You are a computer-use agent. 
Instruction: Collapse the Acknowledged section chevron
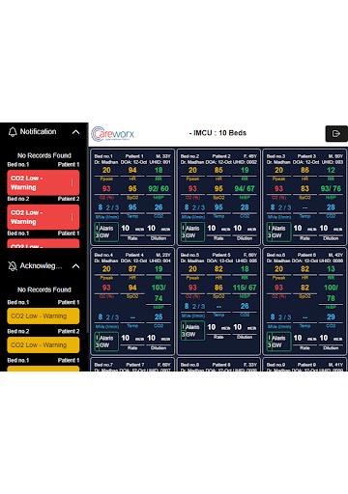pyautogui.click(x=75, y=266)
